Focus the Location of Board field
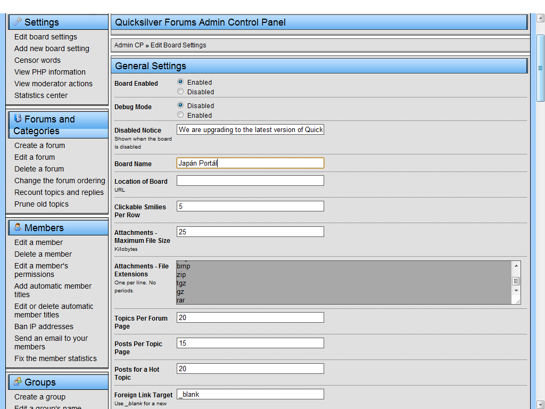545x409 pixels. point(250,181)
